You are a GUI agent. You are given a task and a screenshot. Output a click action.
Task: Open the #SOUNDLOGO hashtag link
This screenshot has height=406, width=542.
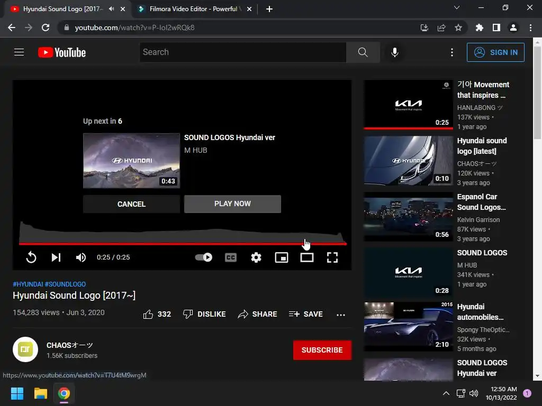point(65,284)
